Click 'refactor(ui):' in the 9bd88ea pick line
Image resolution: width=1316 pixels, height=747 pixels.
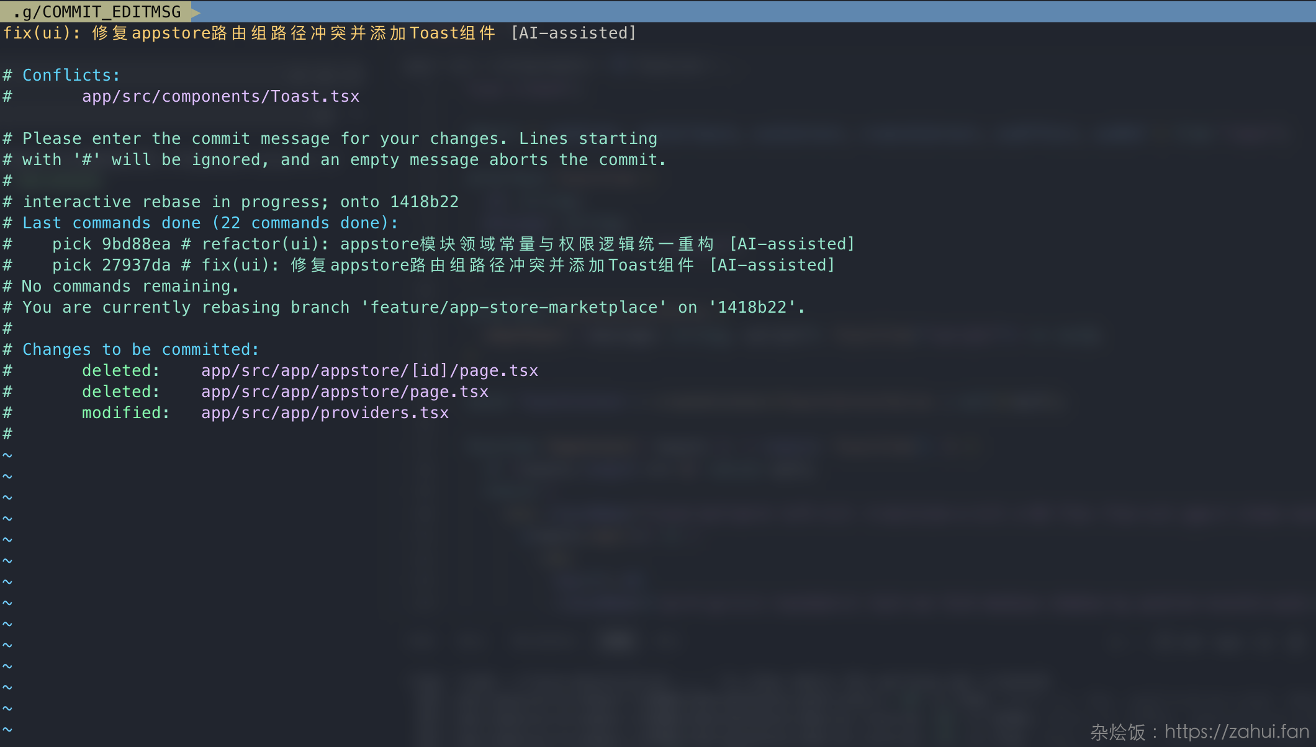click(265, 244)
